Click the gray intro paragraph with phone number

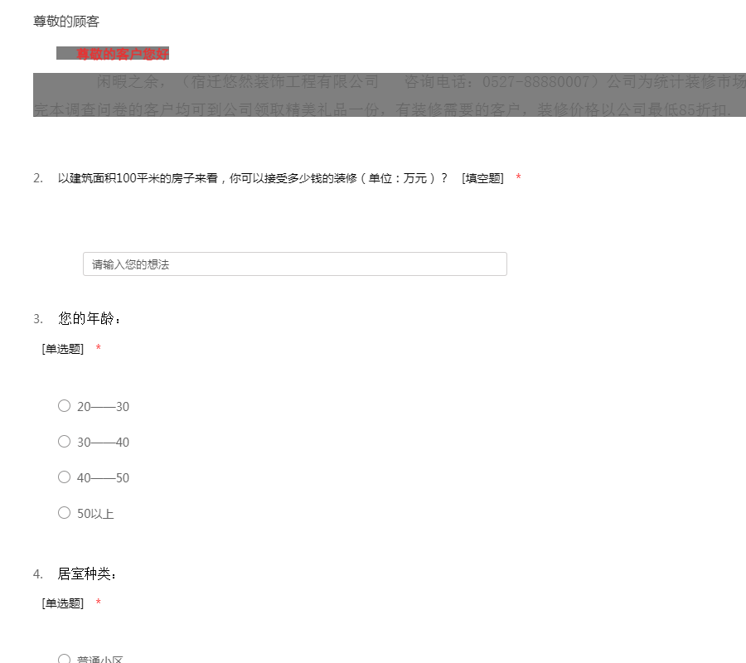[390, 95]
